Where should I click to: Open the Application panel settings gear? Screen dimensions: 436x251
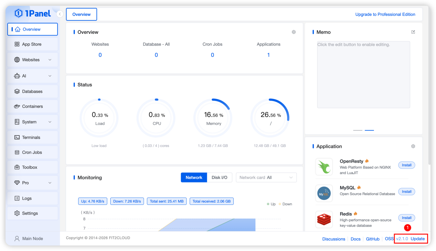pyautogui.click(x=413, y=146)
